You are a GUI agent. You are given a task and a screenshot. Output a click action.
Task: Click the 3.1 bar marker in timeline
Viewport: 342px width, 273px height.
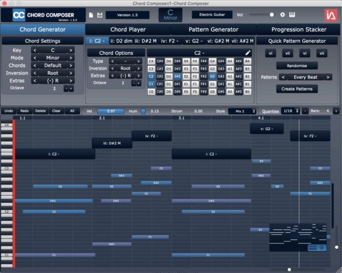point(181,118)
